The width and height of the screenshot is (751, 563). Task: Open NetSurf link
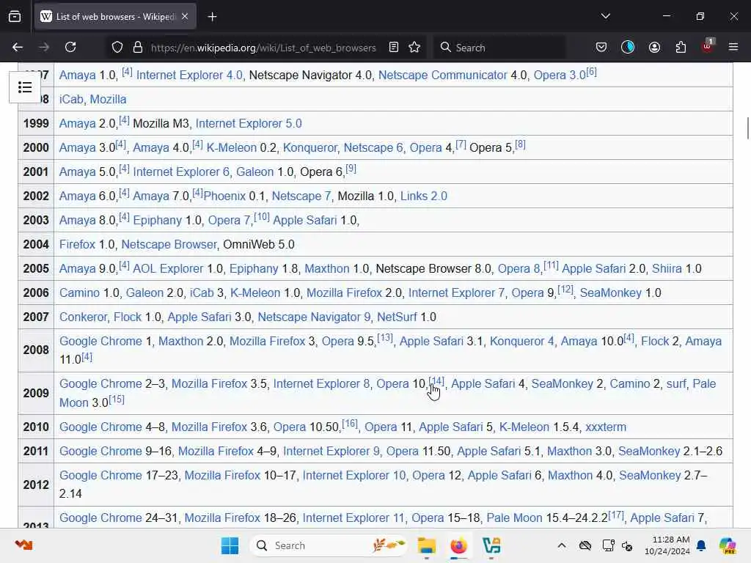[397, 317]
